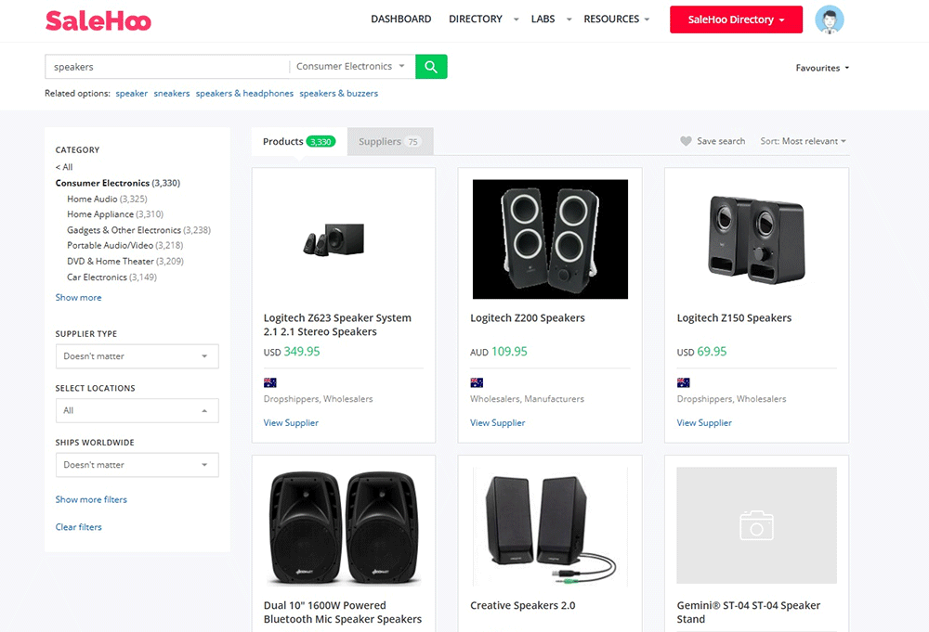Click the SaleHoo Directory red button
Image resolution: width=929 pixels, height=632 pixels.
pos(736,19)
